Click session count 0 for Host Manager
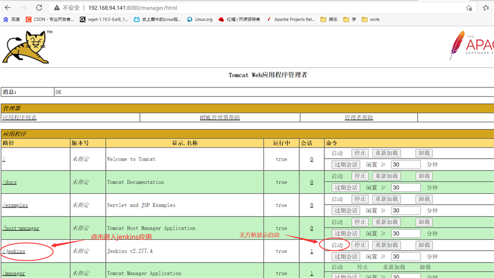 311,228
